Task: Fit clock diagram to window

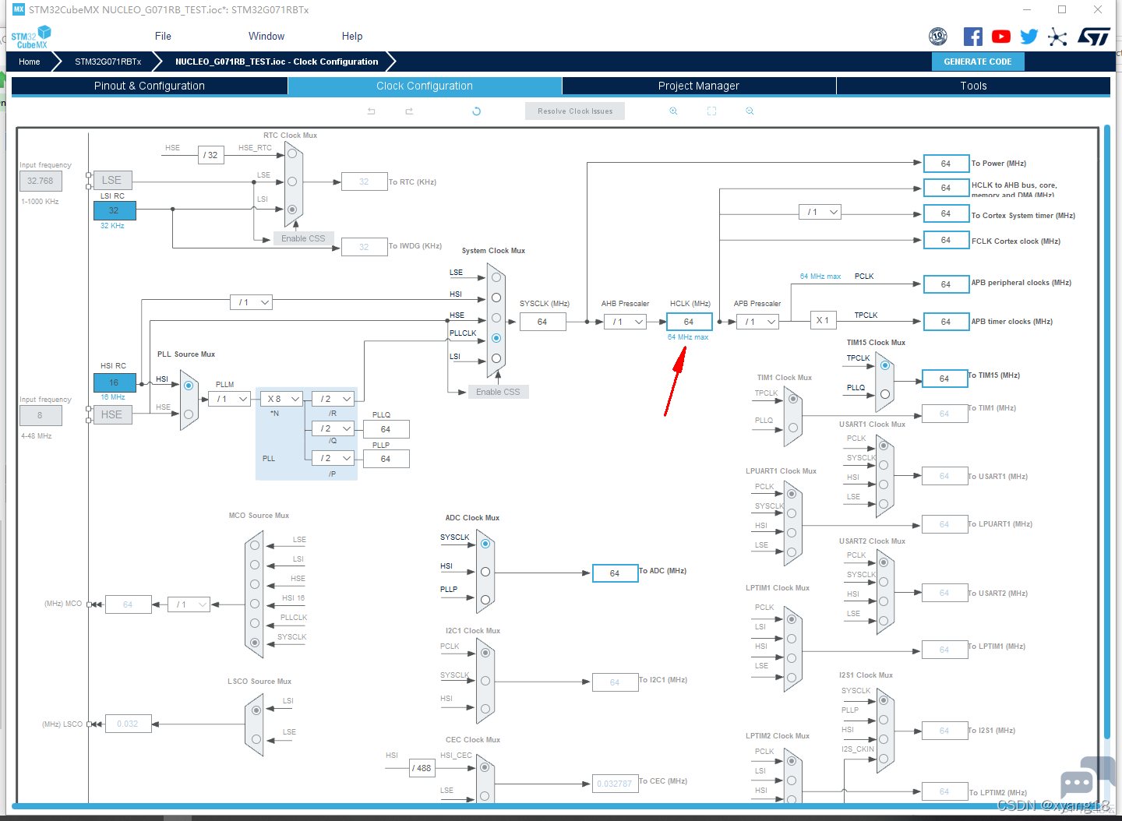Action: coord(711,111)
